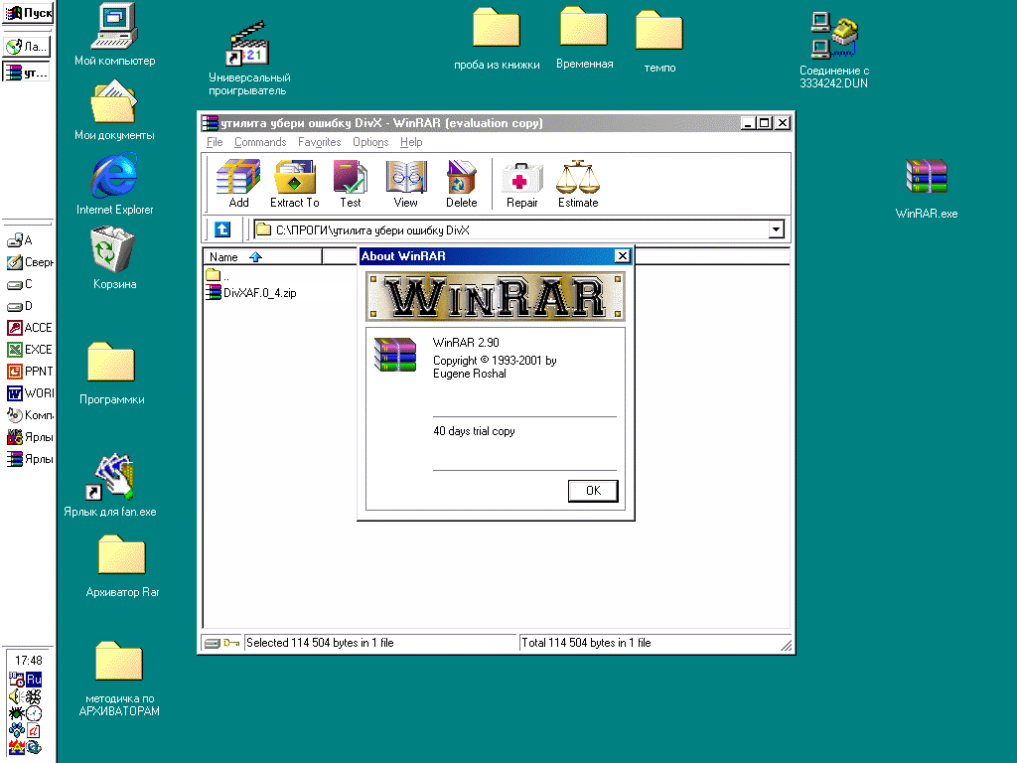This screenshot has height=763, width=1017.
Task: Open the File menu
Action: 215,142
